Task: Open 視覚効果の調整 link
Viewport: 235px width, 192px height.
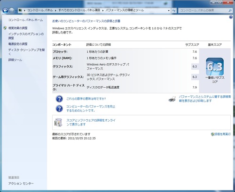Action: pos(18,28)
